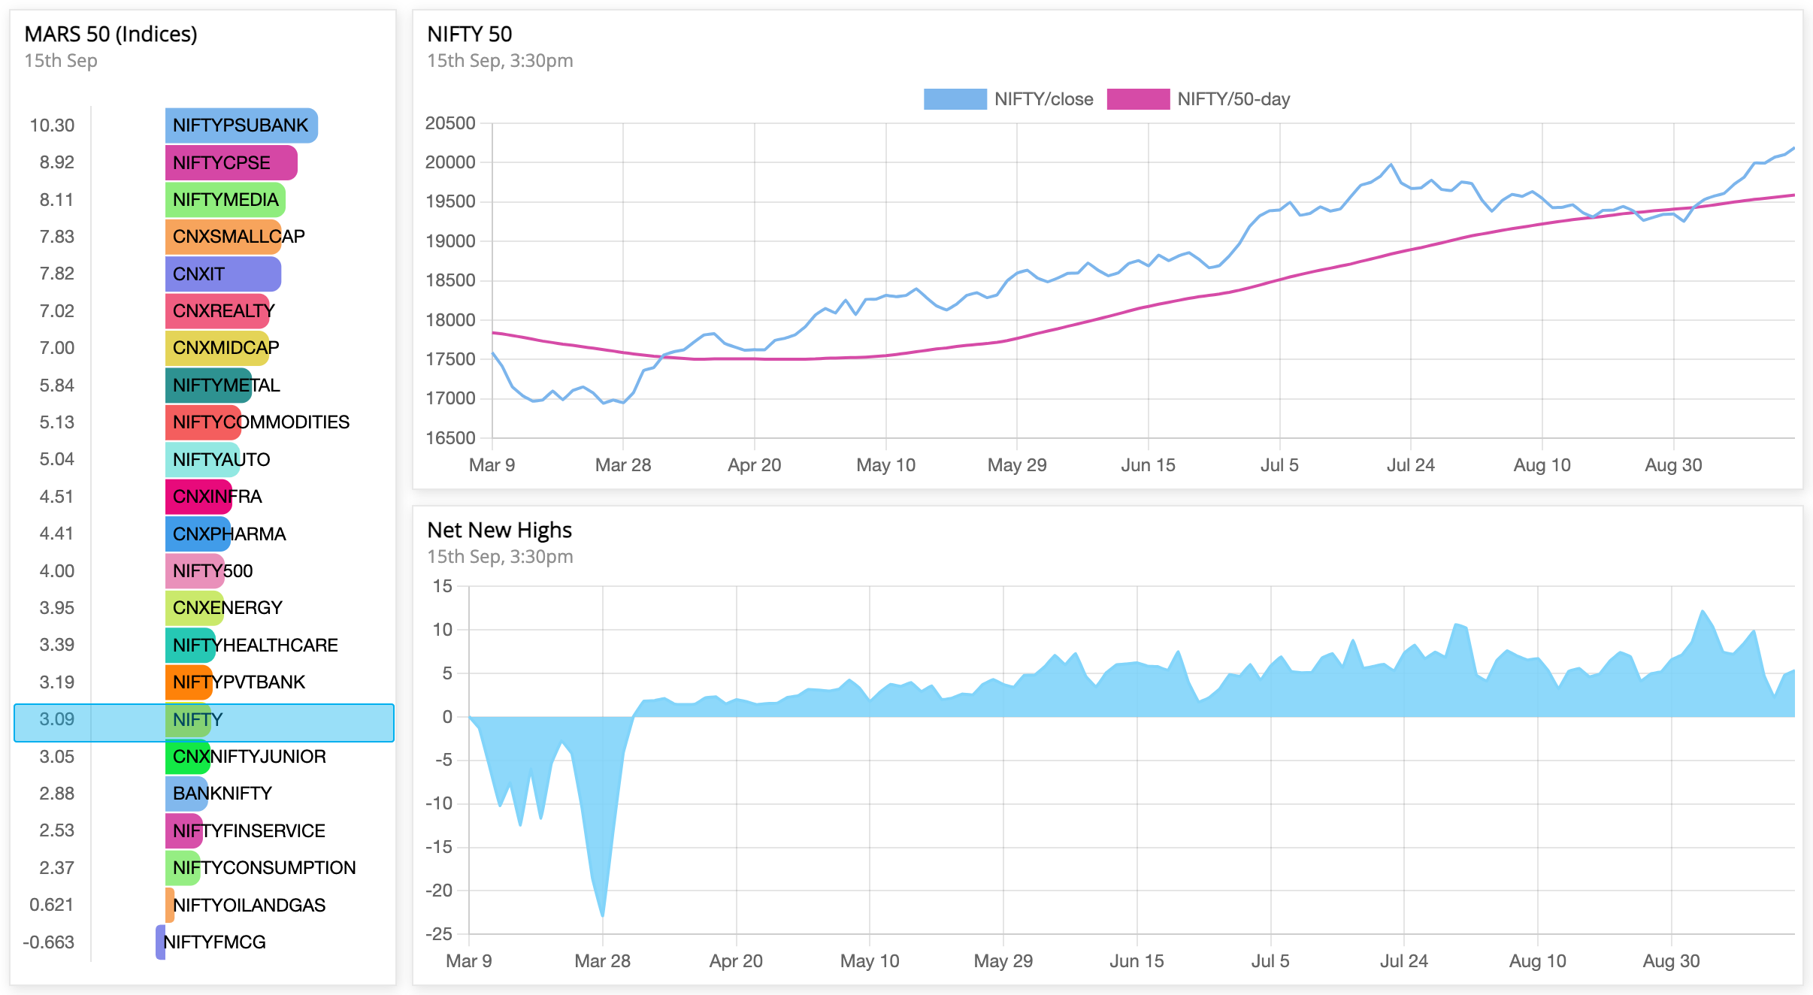
Task: Click the CNXIT index bar
Action: 222,274
